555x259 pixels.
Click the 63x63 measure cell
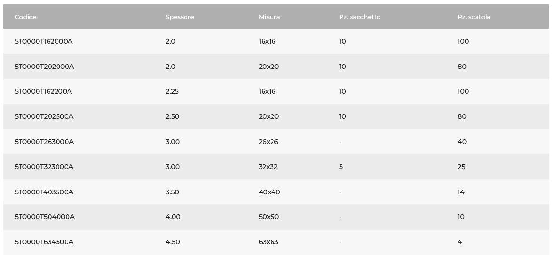click(x=268, y=242)
